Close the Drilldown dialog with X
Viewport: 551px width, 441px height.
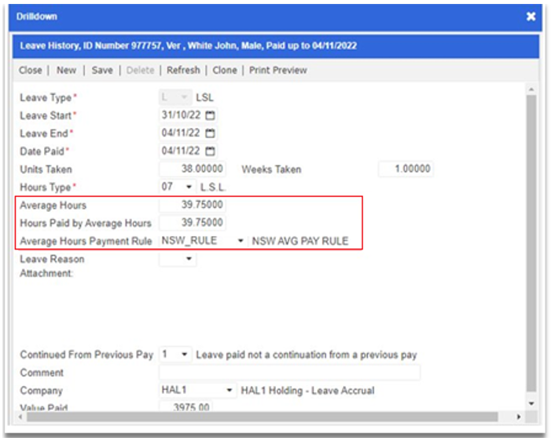click(x=531, y=16)
